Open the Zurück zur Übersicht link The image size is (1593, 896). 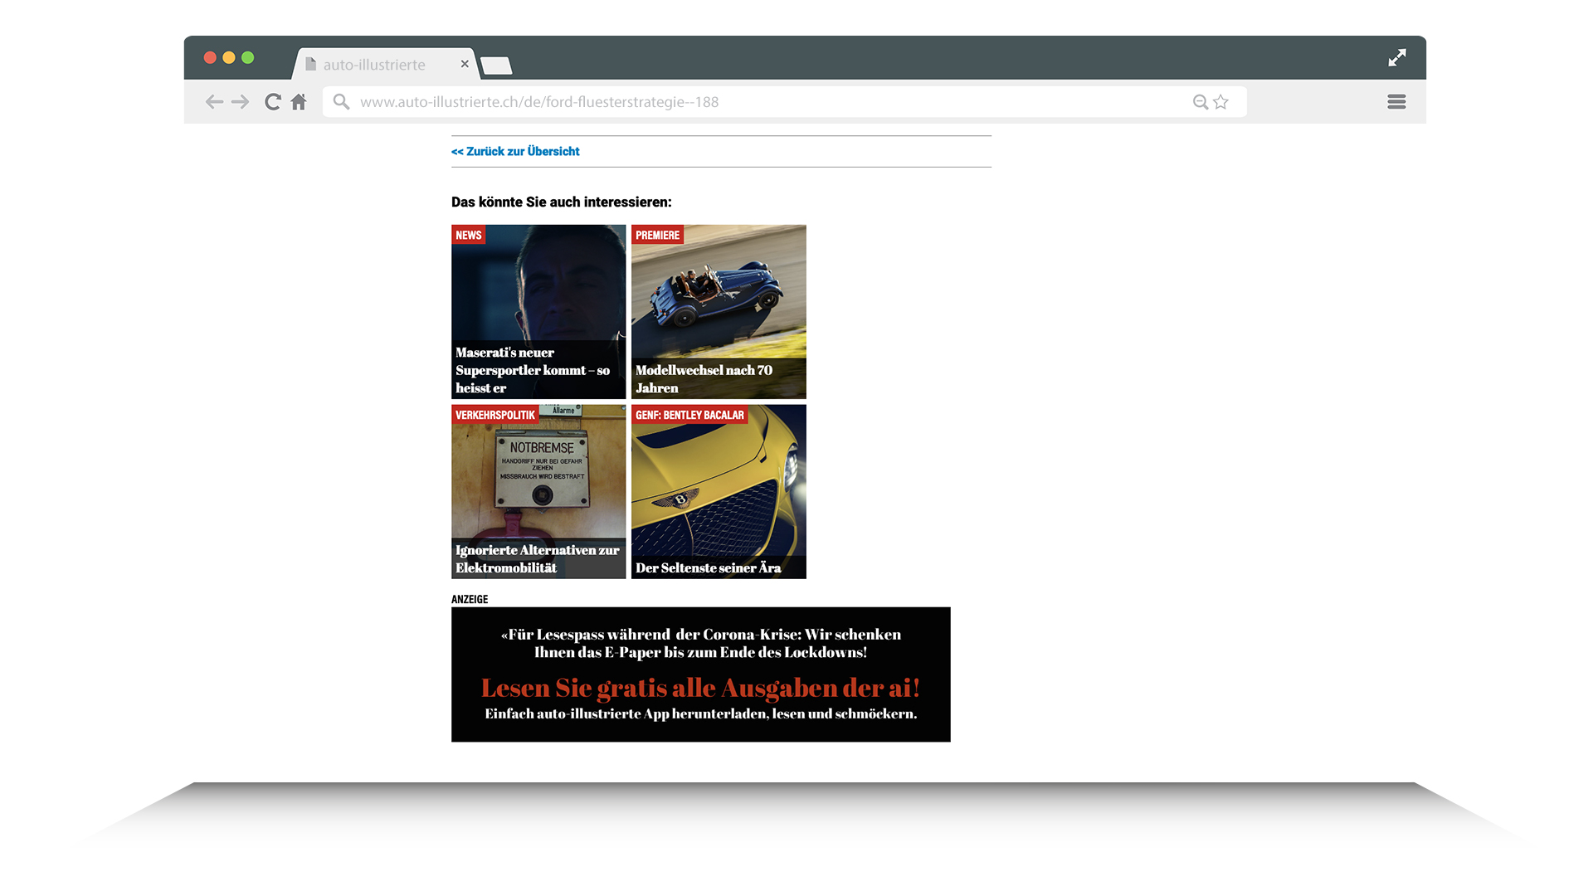click(x=515, y=151)
